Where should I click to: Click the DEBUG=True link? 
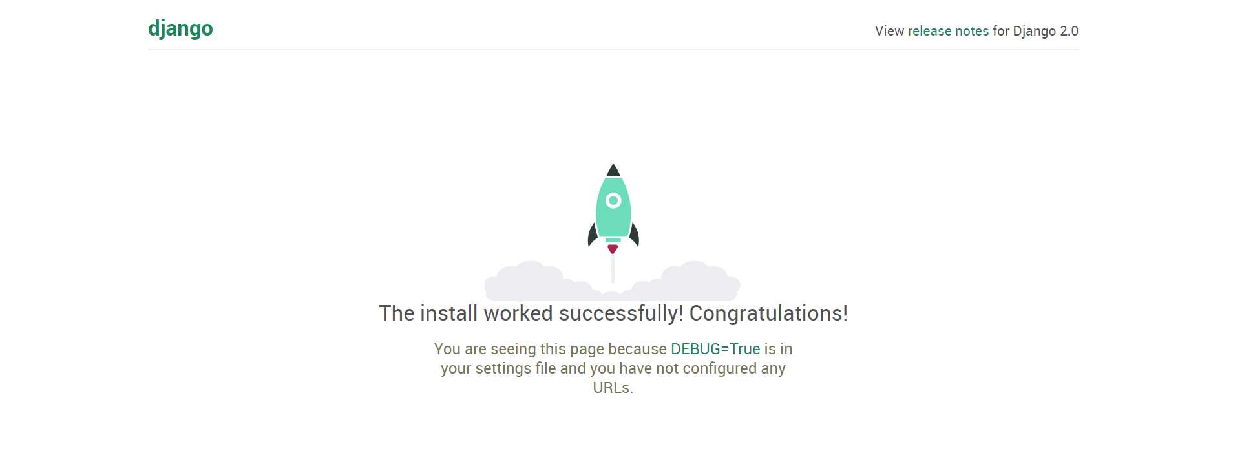pyautogui.click(x=715, y=349)
